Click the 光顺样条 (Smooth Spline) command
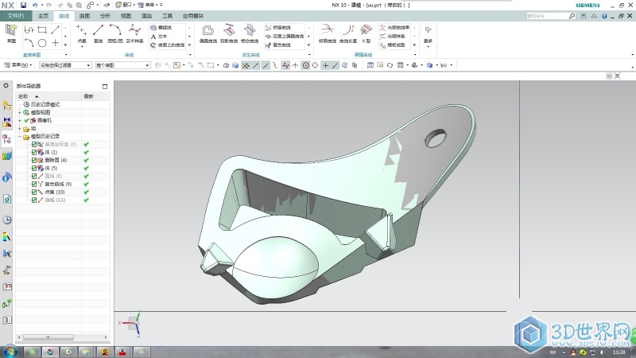The image size is (636, 358). tap(393, 36)
